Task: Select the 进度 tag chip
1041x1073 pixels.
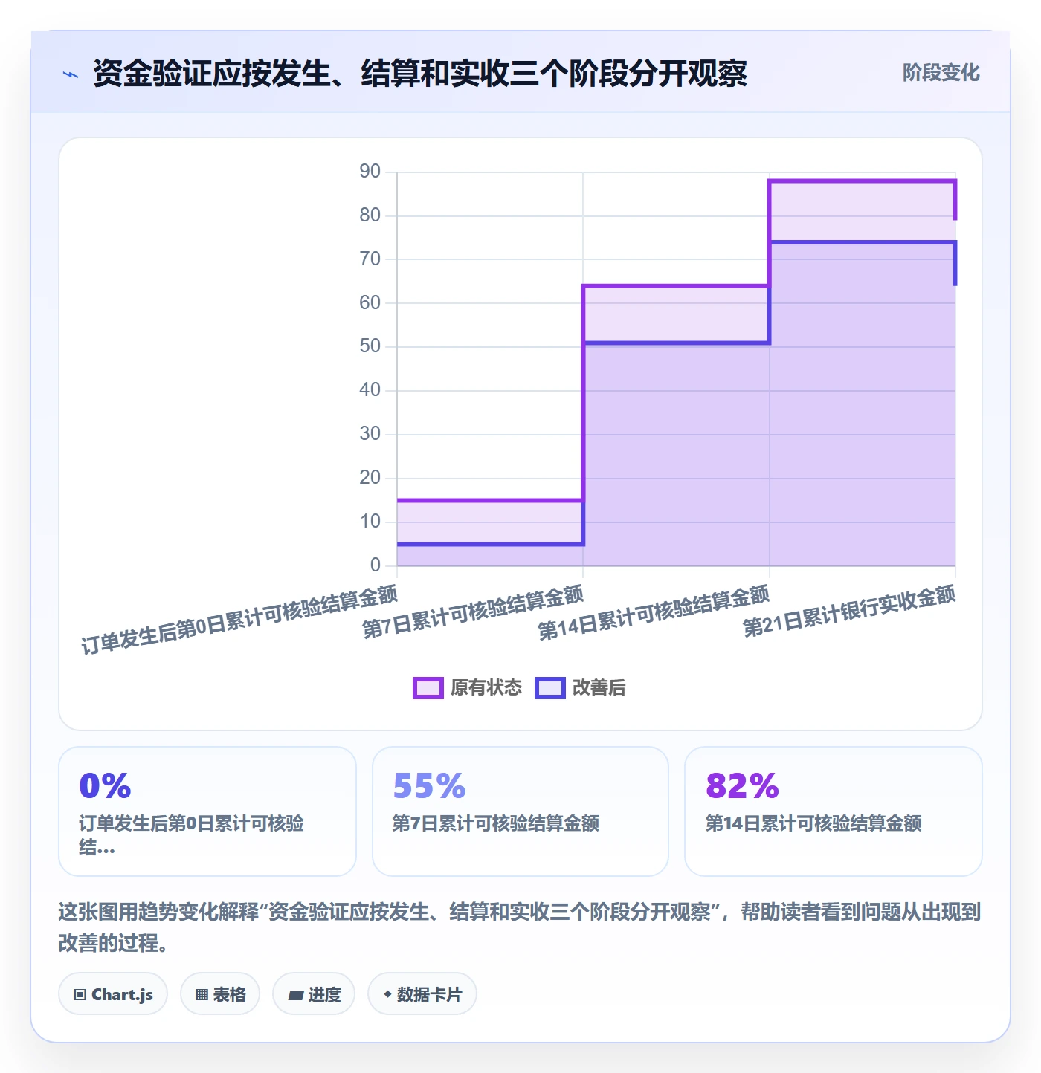Action: pos(314,994)
